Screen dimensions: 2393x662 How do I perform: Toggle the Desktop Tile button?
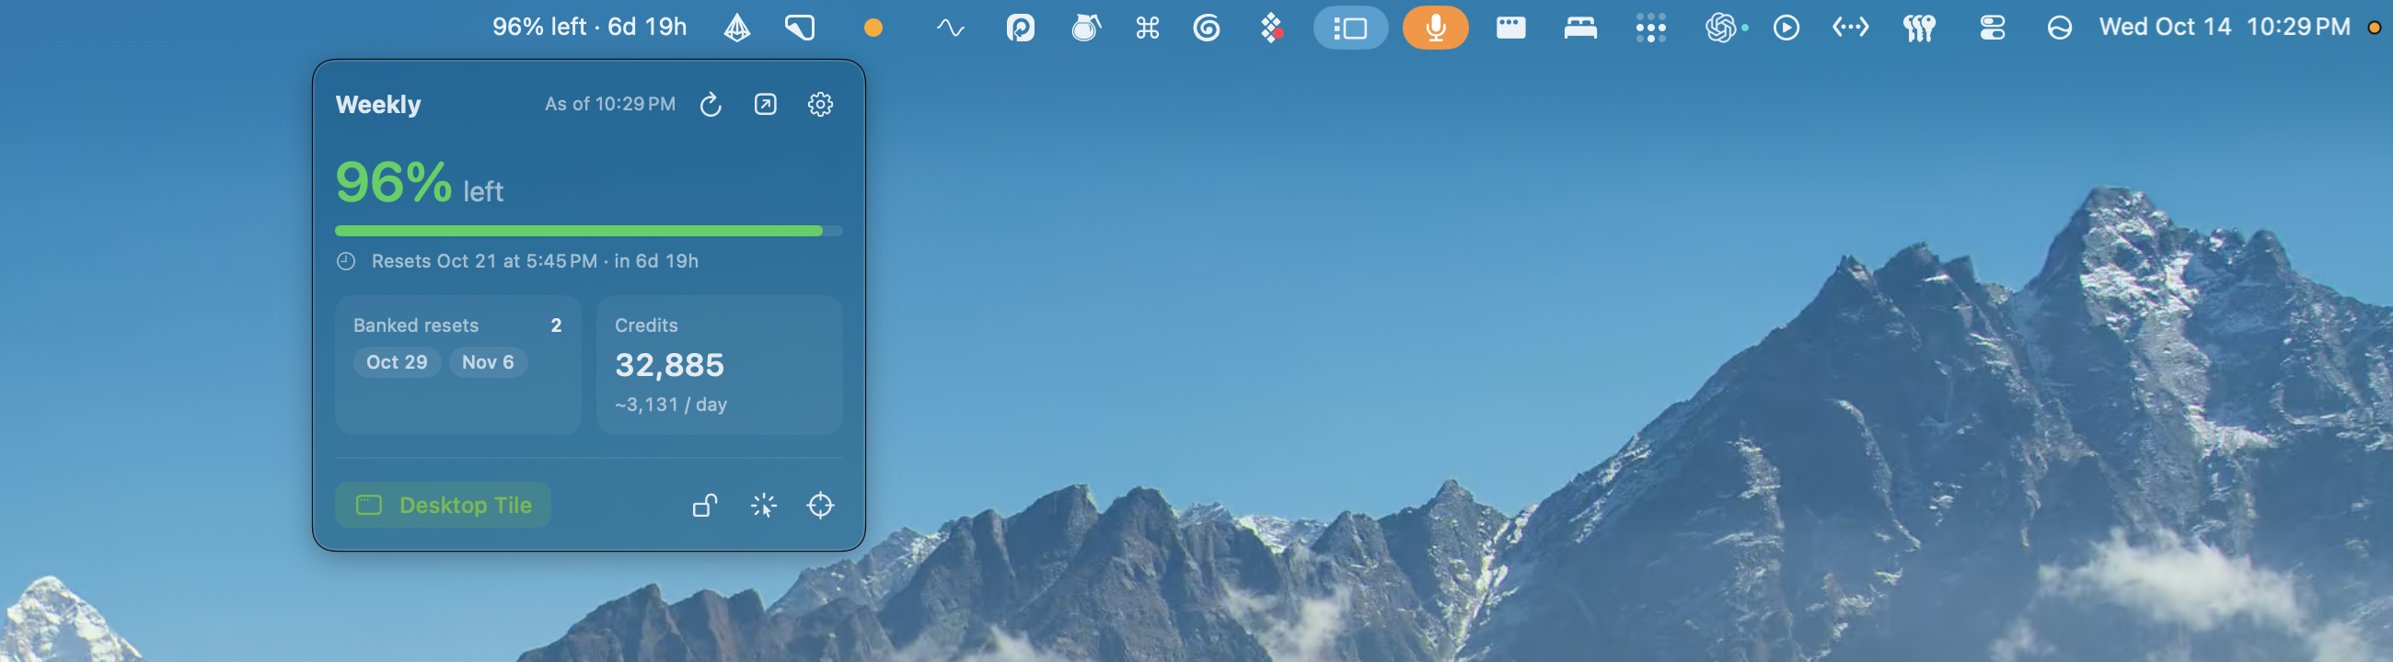coord(443,505)
